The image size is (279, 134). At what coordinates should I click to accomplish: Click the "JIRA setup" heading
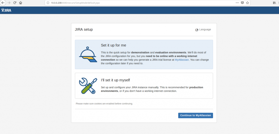click(84, 29)
